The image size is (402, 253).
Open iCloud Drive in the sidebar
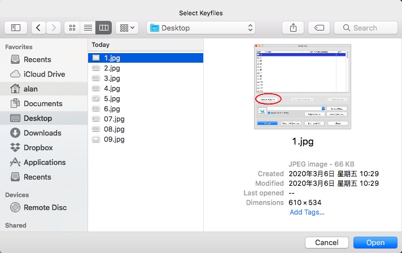coord(44,74)
